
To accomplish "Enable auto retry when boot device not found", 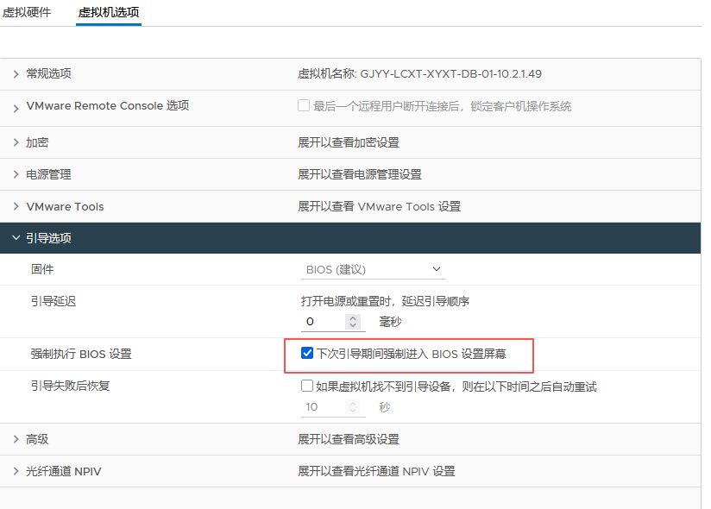I will 307,386.
